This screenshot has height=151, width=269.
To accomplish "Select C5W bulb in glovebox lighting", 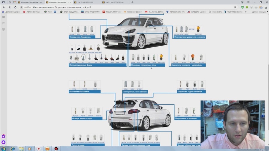I will (72, 30).
